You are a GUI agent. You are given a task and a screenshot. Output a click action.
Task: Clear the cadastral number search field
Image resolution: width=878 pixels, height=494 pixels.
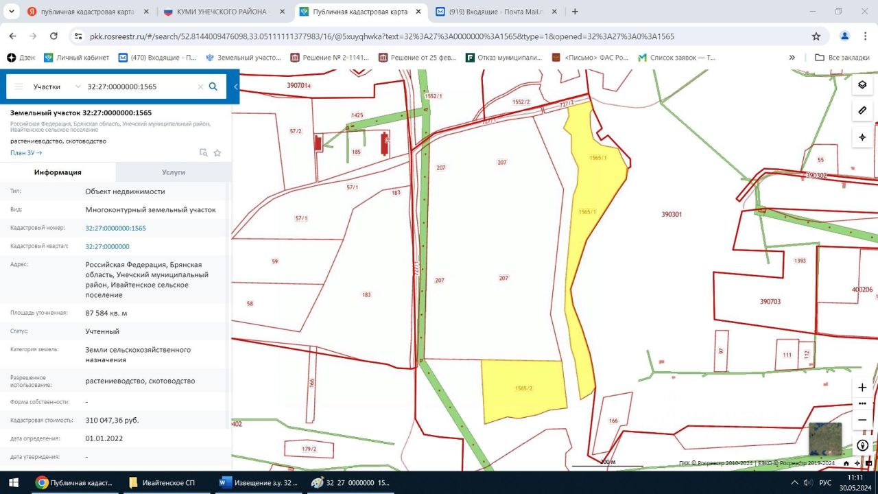pyautogui.click(x=200, y=87)
